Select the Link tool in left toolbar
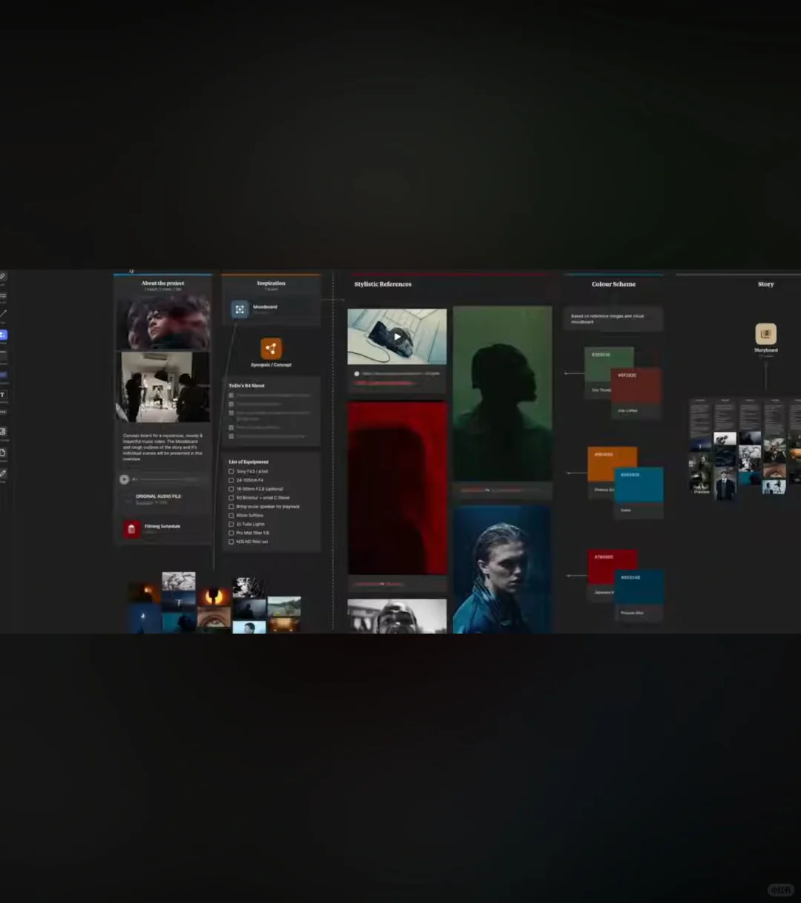This screenshot has height=903, width=801. 2,277
